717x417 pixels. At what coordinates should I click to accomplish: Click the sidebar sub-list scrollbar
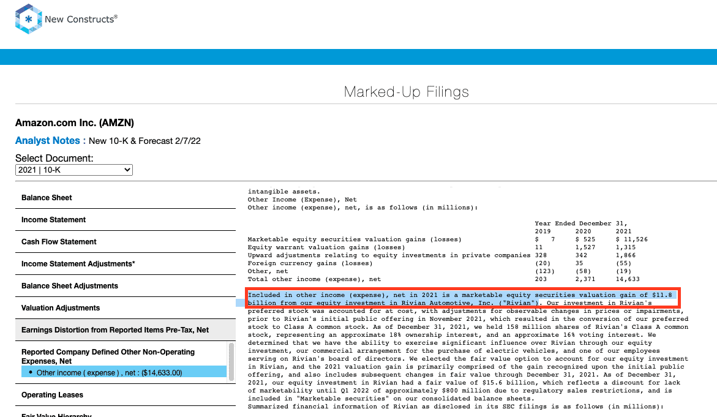(231, 362)
